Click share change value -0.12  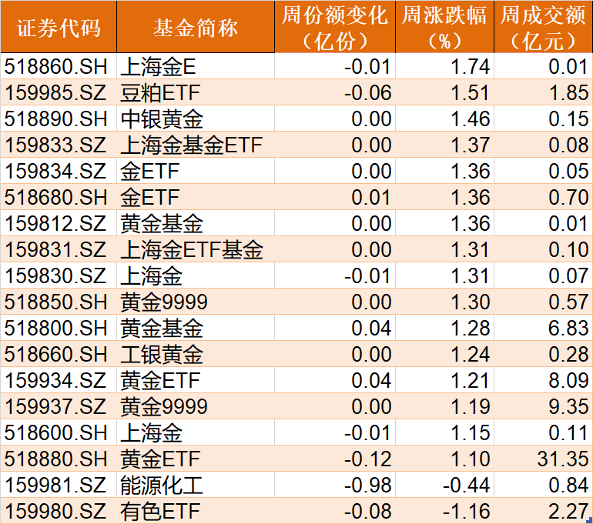coord(367,459)
